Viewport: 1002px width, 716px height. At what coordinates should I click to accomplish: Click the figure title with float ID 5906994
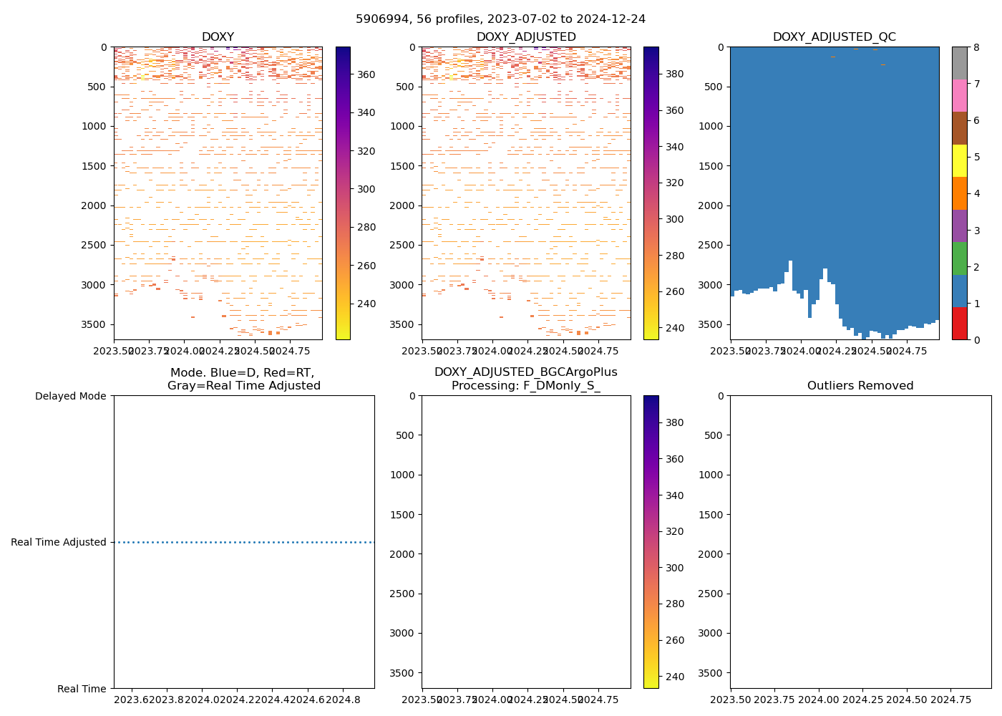[500, 19]
